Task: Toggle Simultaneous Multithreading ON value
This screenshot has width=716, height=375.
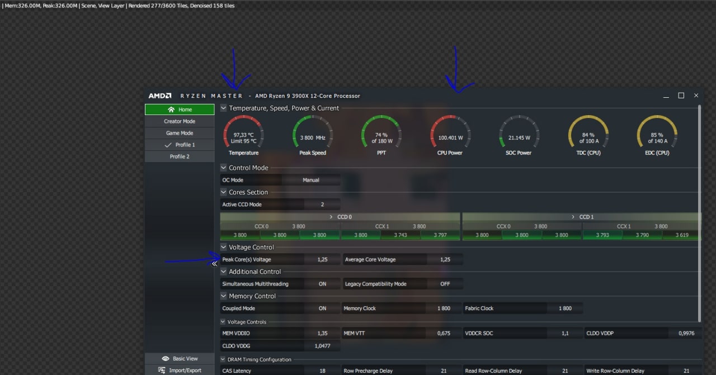Action: pos(322,284)
